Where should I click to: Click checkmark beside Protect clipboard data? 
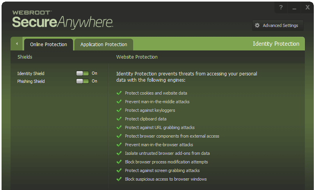pos(119,118)
